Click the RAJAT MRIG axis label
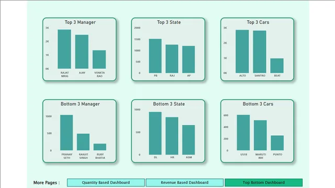 point(65,74)
